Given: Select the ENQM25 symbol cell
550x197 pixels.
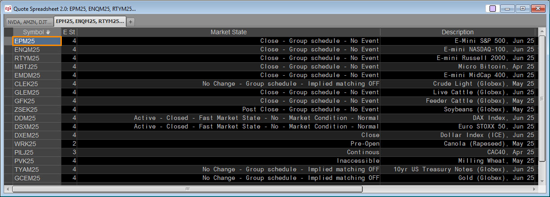Looking at the screenshot, I should coord(37,50).
